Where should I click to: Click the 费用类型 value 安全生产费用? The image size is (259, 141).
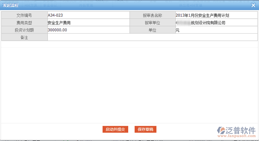pyautogui.click(x=88, y=23)
